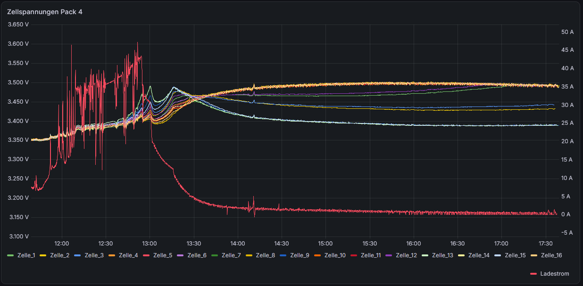
Task: Click the Zelle_3 legend entry
Action: click(94, 255)
